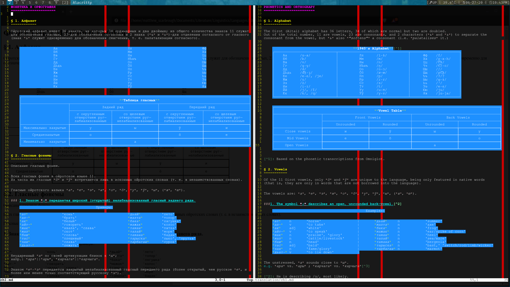Click the ФОНЕТИКА И ОРФОГРАФИЯ heading
510x287 pixels.
tap(33, 7)
